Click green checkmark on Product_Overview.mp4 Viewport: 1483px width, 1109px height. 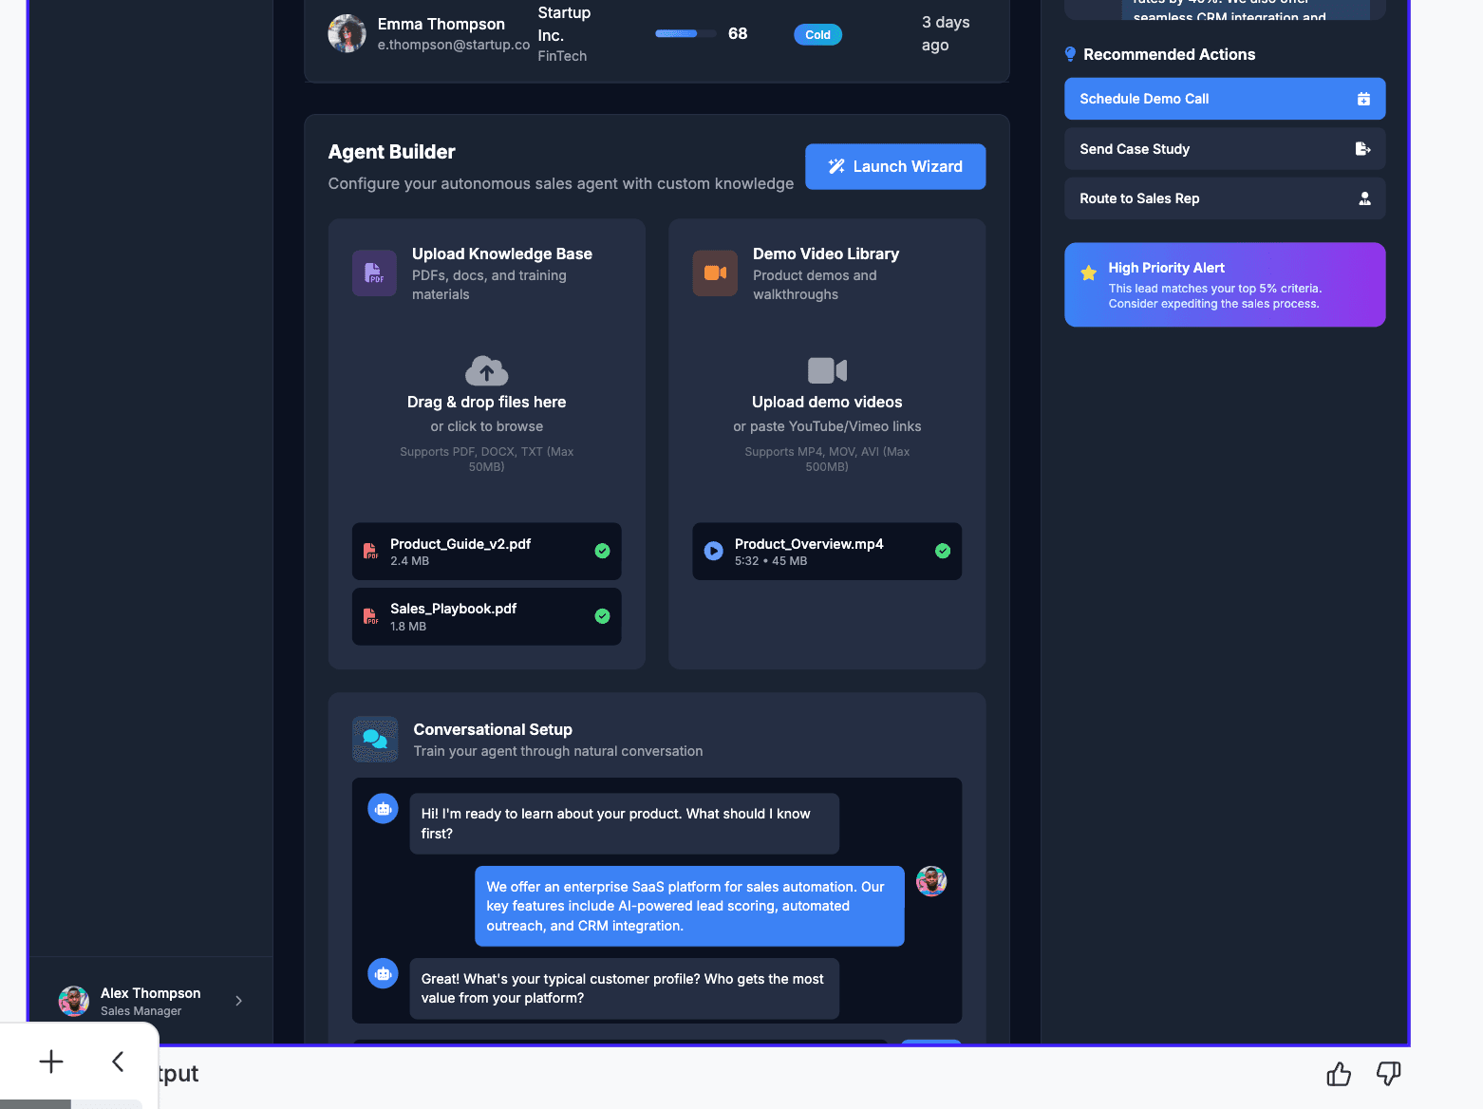coord(943,551)
